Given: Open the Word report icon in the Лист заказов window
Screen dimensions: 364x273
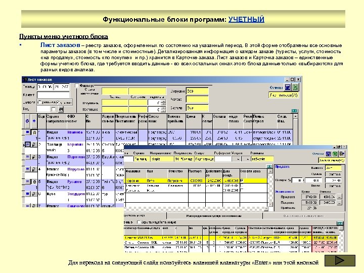Looking at the screenshot, I should coord(288,87).
